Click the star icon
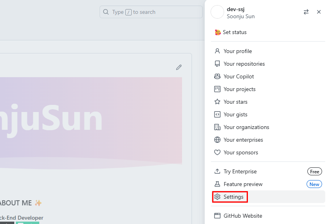Viewport: 328px width, 224px height. pos(217,102)
